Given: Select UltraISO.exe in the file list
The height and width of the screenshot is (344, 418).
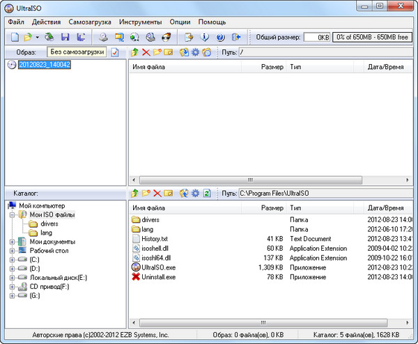Looking at the screenshot, I should tap(158, 267).
